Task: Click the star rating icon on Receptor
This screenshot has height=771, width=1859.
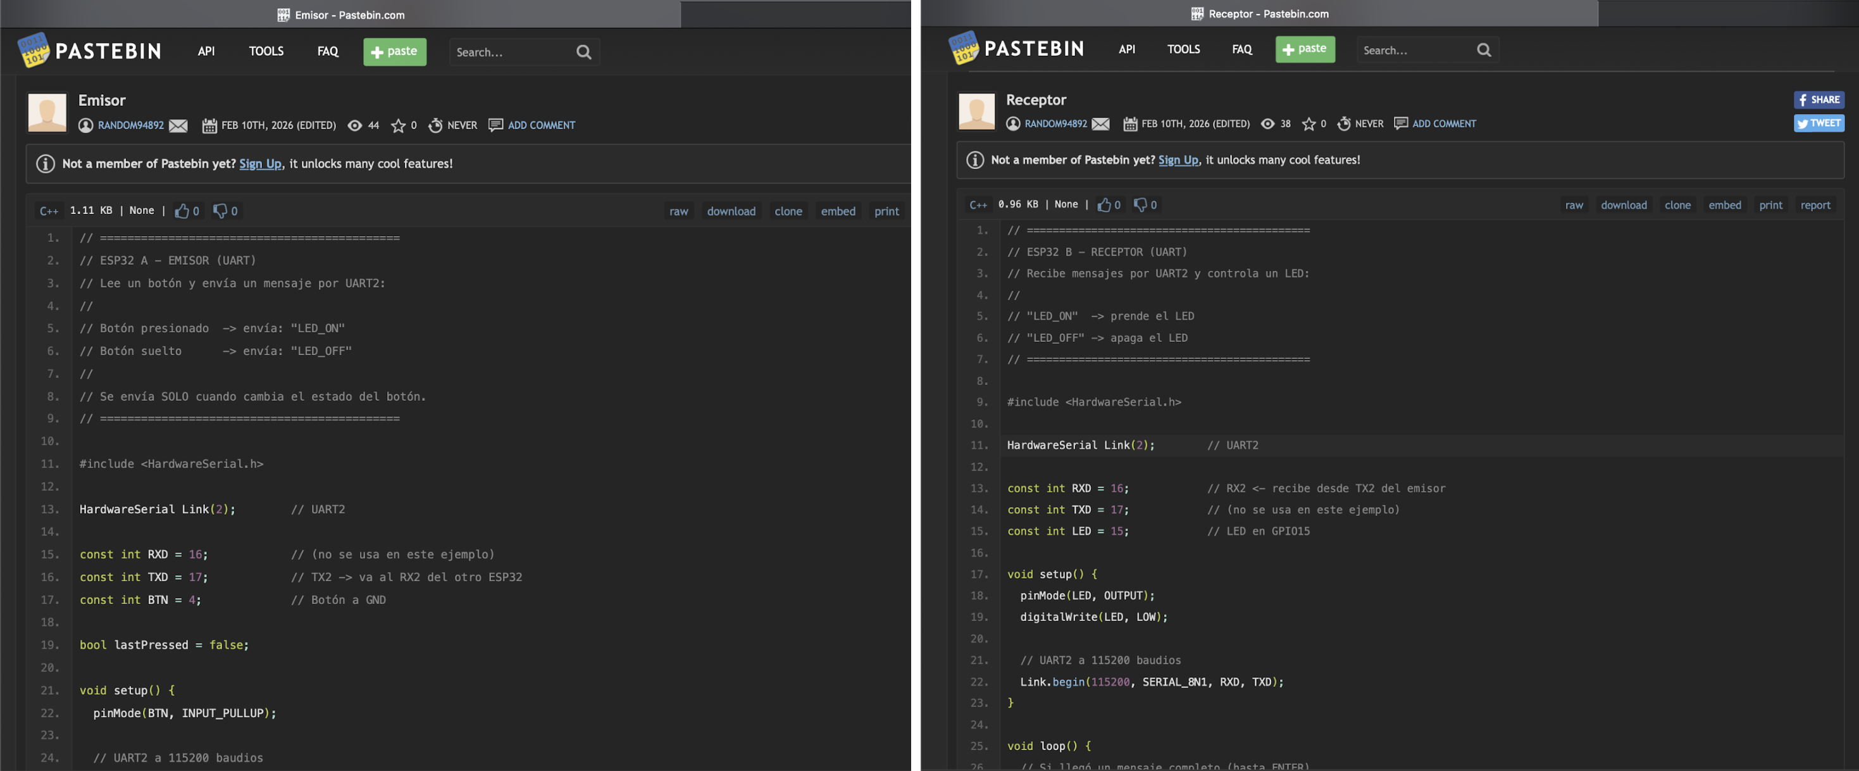Action: coord(1309,124)
